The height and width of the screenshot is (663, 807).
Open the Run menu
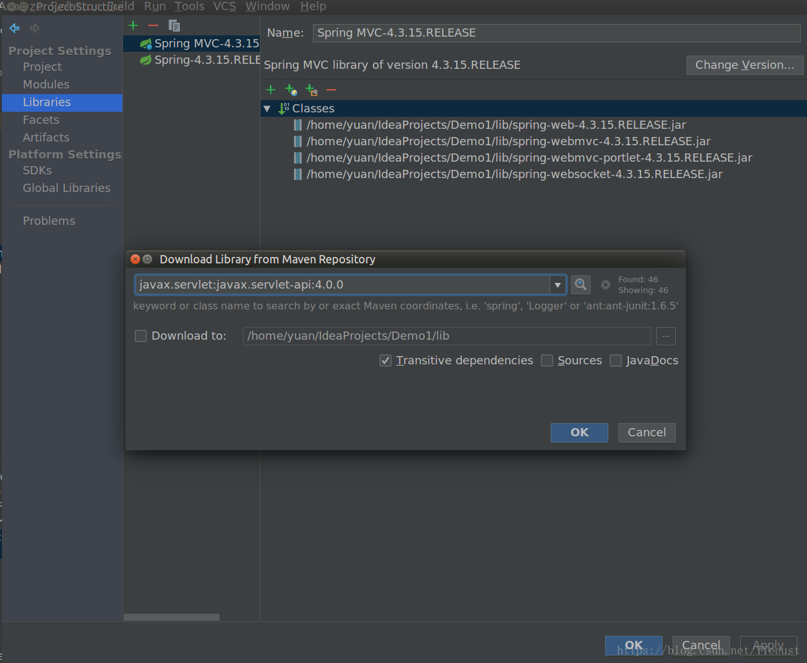pos(155,6)
